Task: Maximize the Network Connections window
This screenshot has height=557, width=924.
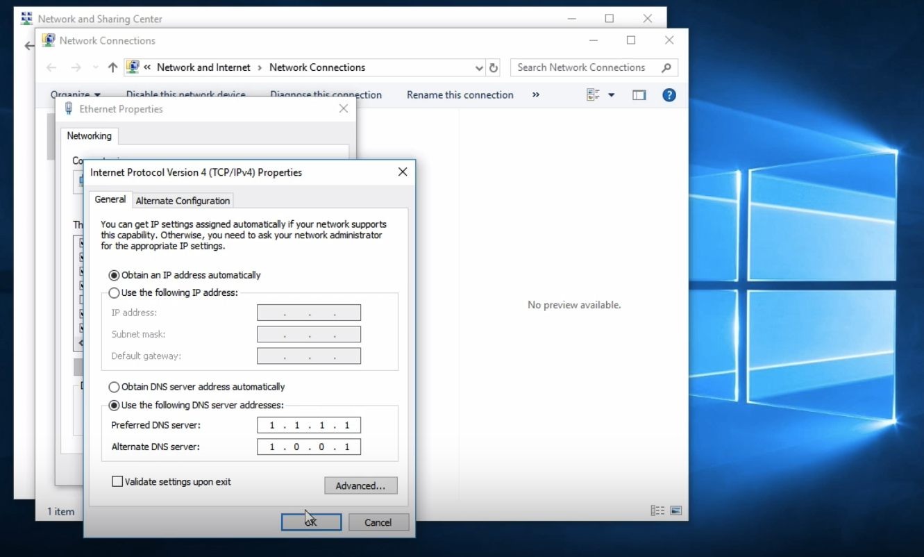Action: coord(631,40)
